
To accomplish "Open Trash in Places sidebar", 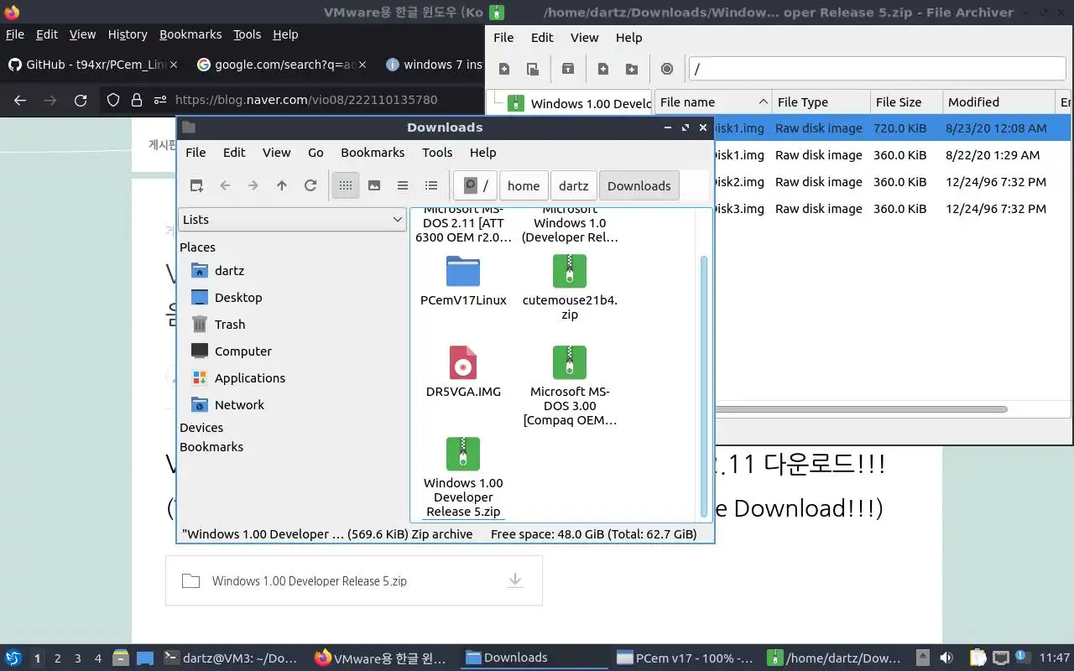I will (x=230, y=324).
